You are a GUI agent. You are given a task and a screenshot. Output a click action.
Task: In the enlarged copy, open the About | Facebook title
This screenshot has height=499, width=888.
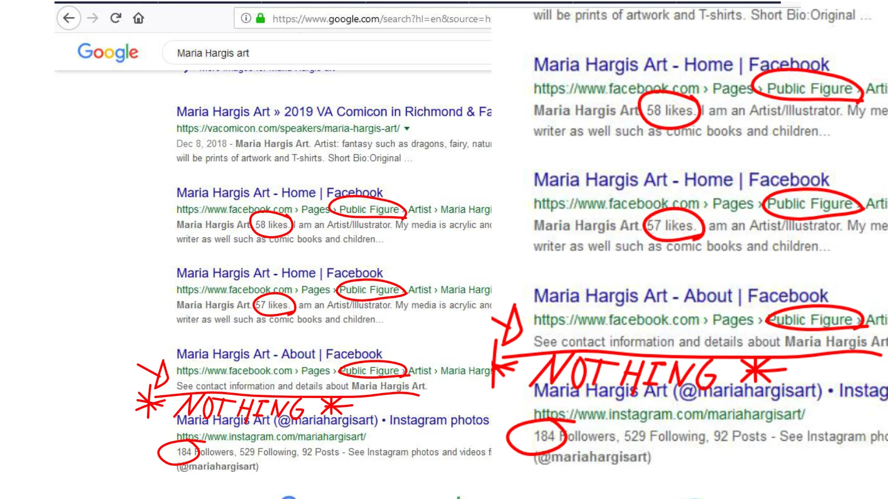click(x=681, y=296)
